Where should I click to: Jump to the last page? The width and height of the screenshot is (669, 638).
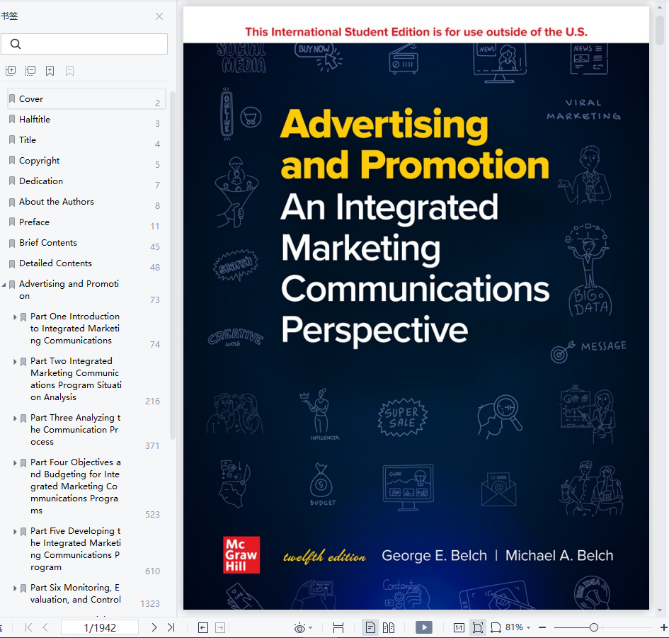coord(171,627)
